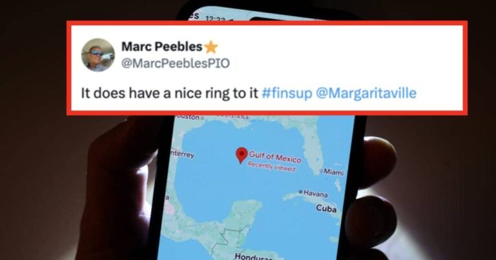The image size is (496, 260).
Task: Open the @MarcPeeblesPIO handle
Action: 176,63
